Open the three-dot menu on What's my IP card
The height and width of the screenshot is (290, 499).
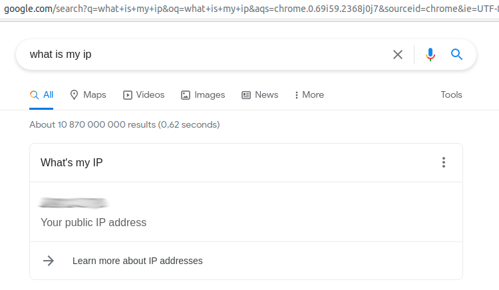[x=444, y=162]
